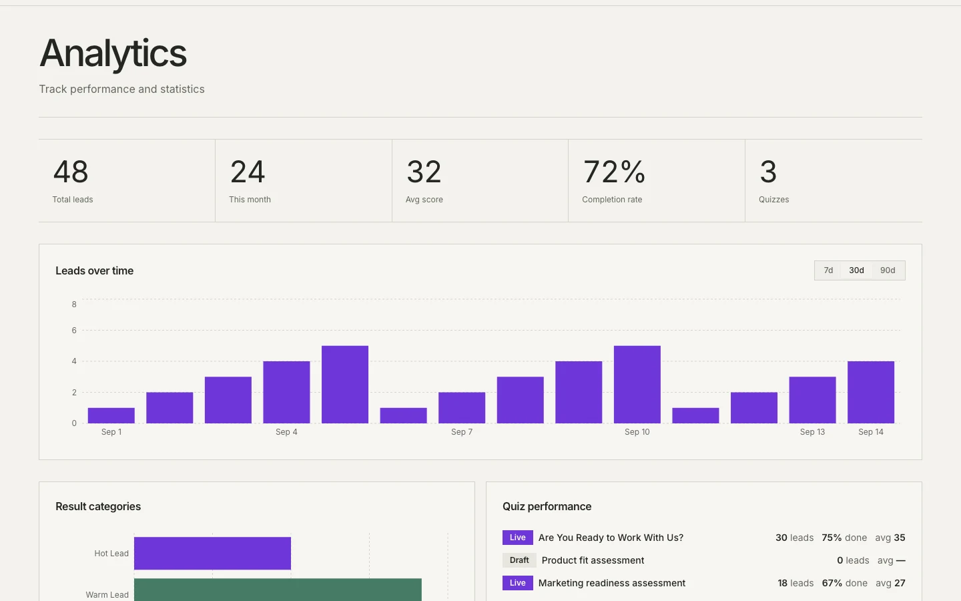Image resolution: width=961 pixels, height=601 pixels.
Task: Click the Sep 1 bar in the chart
Action: (111, 415)
